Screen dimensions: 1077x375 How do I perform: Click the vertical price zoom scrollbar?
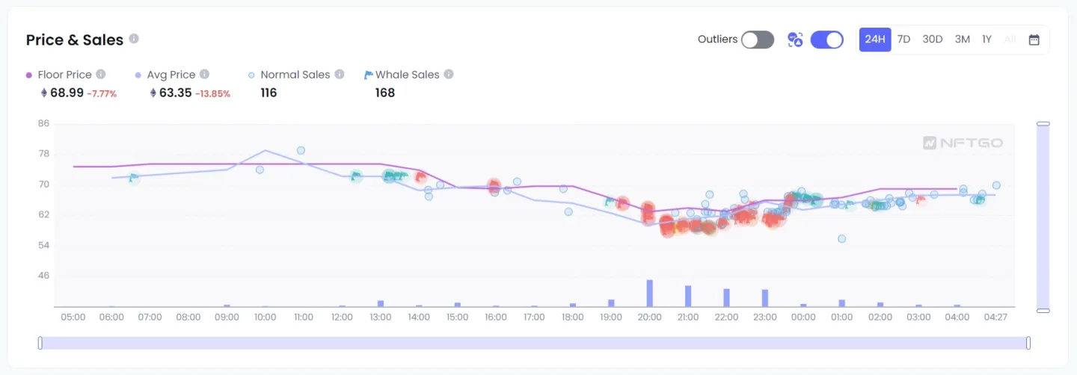[1043, 217]
